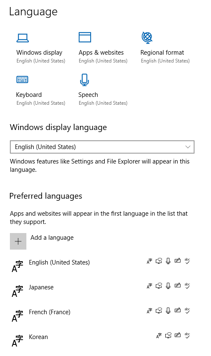Open the Regional format globe icon
This screenshot has width=211, height=356.
pos(147,37)
